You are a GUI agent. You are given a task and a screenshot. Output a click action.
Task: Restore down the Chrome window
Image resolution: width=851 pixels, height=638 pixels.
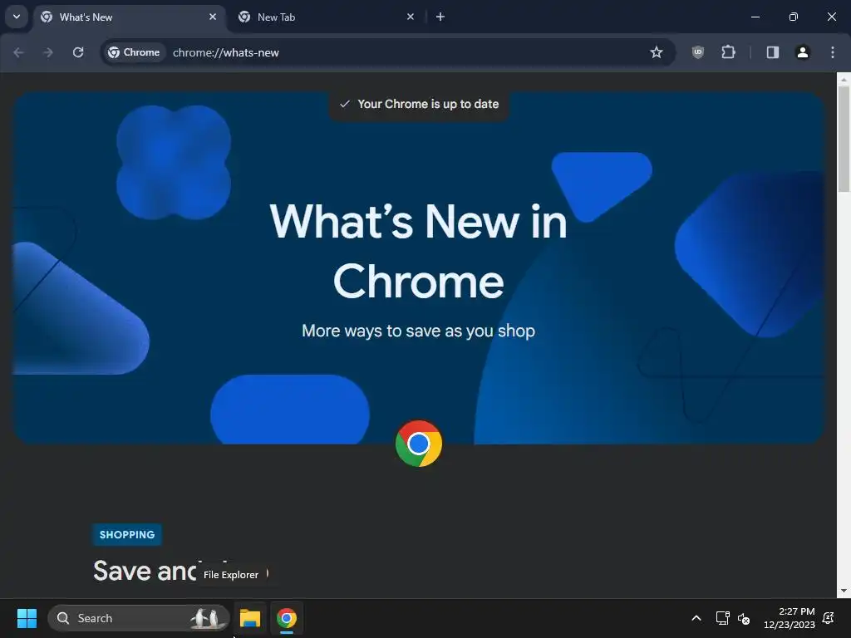click(794, 17)
